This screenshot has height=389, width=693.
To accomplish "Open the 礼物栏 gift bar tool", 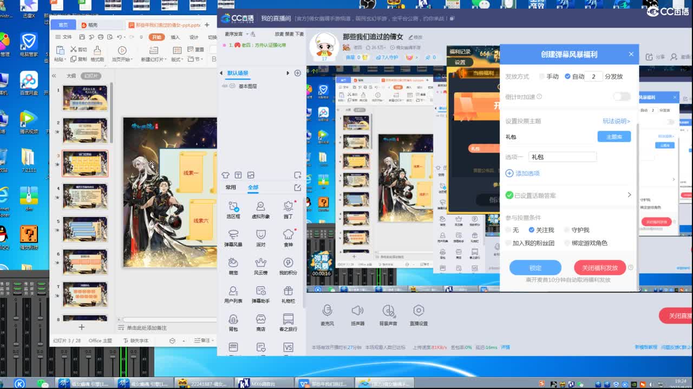I will (x=288, y=294).
